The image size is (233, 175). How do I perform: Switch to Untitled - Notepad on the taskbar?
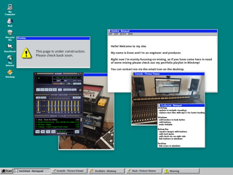[32, 171]
